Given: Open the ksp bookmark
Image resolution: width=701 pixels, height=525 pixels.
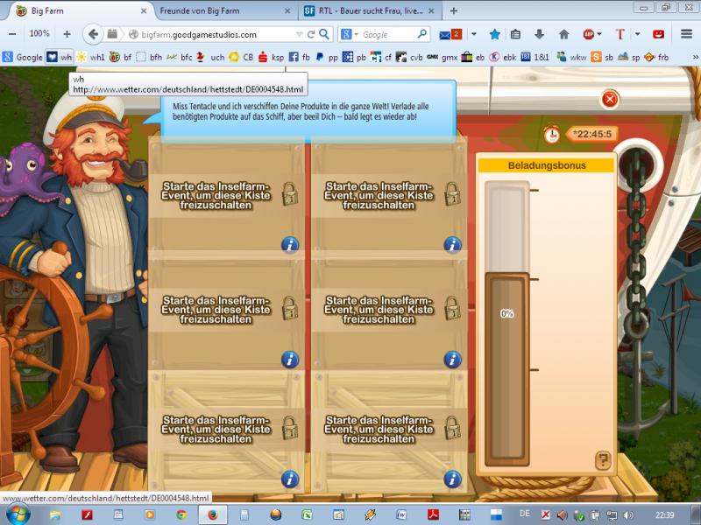Looking at the screenshot, I should 272,57.
